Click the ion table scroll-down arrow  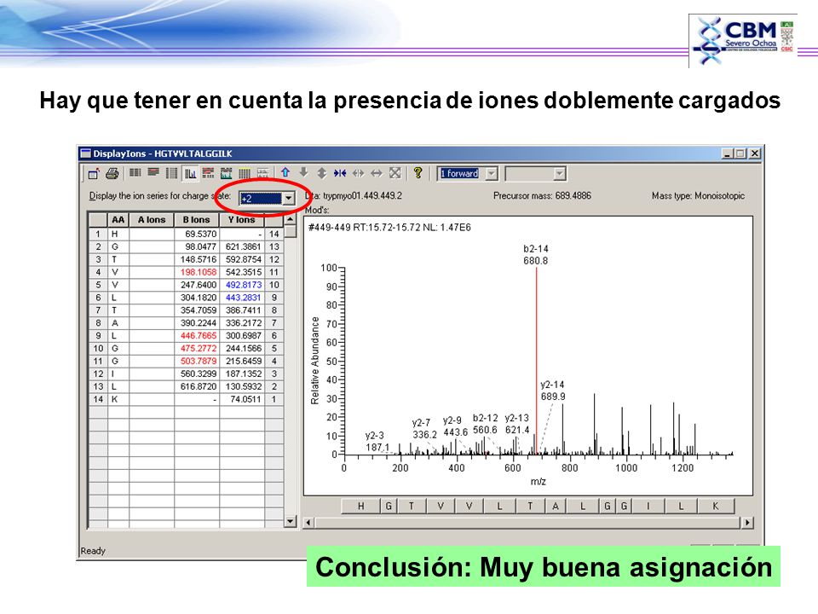pyautogui.click(x=290, y=521)
